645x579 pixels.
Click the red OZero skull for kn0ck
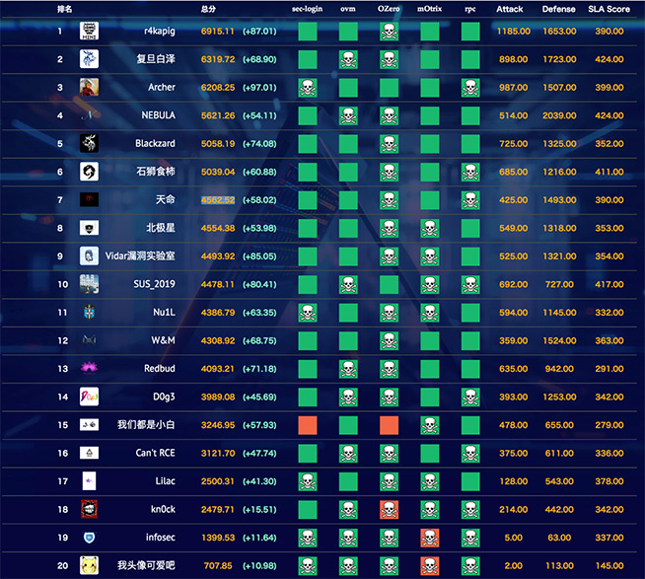coord(389,509)
